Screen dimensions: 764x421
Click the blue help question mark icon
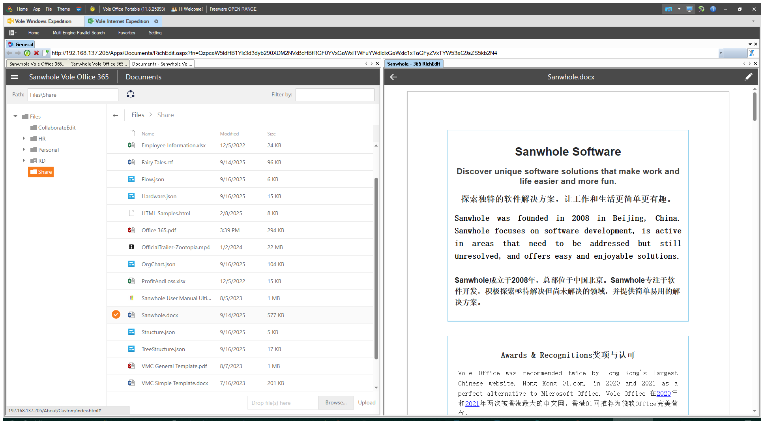click(713, 9)
